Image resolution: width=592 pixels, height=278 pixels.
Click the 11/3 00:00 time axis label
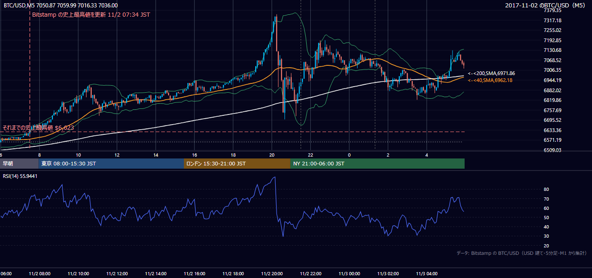tap(349, 273)
